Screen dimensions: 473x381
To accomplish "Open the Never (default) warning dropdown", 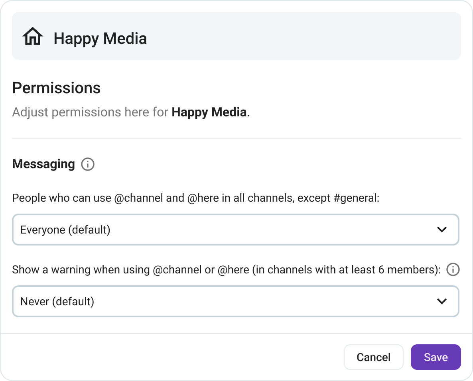I will (x=236, y=301).
